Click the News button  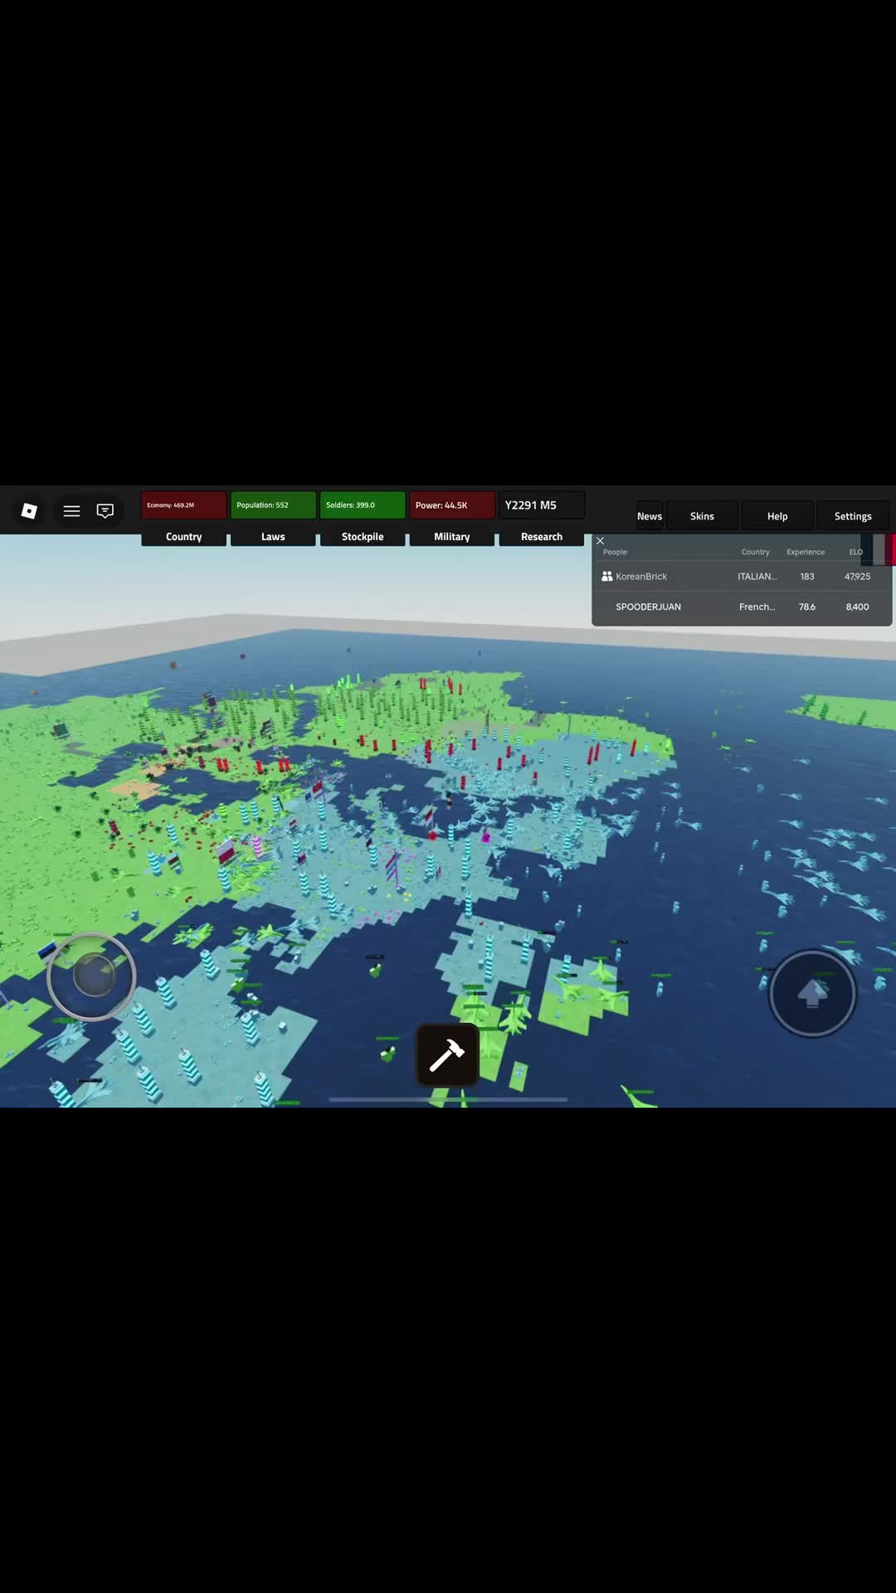point(650,516)
